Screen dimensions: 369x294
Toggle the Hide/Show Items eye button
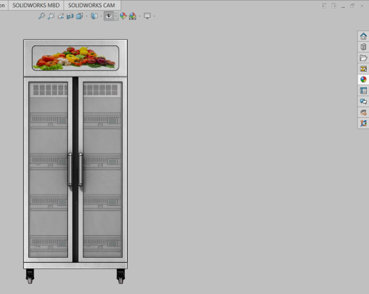(x=109, y=16)
